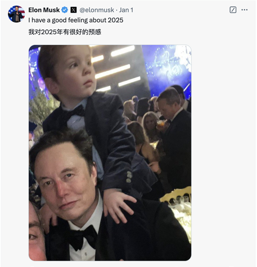Go to the @elonmusk handle profile

96,10
